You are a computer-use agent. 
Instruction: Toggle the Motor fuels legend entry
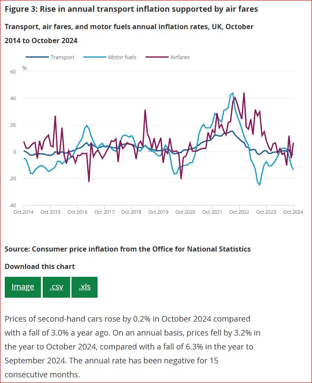[x=122, y=57]
